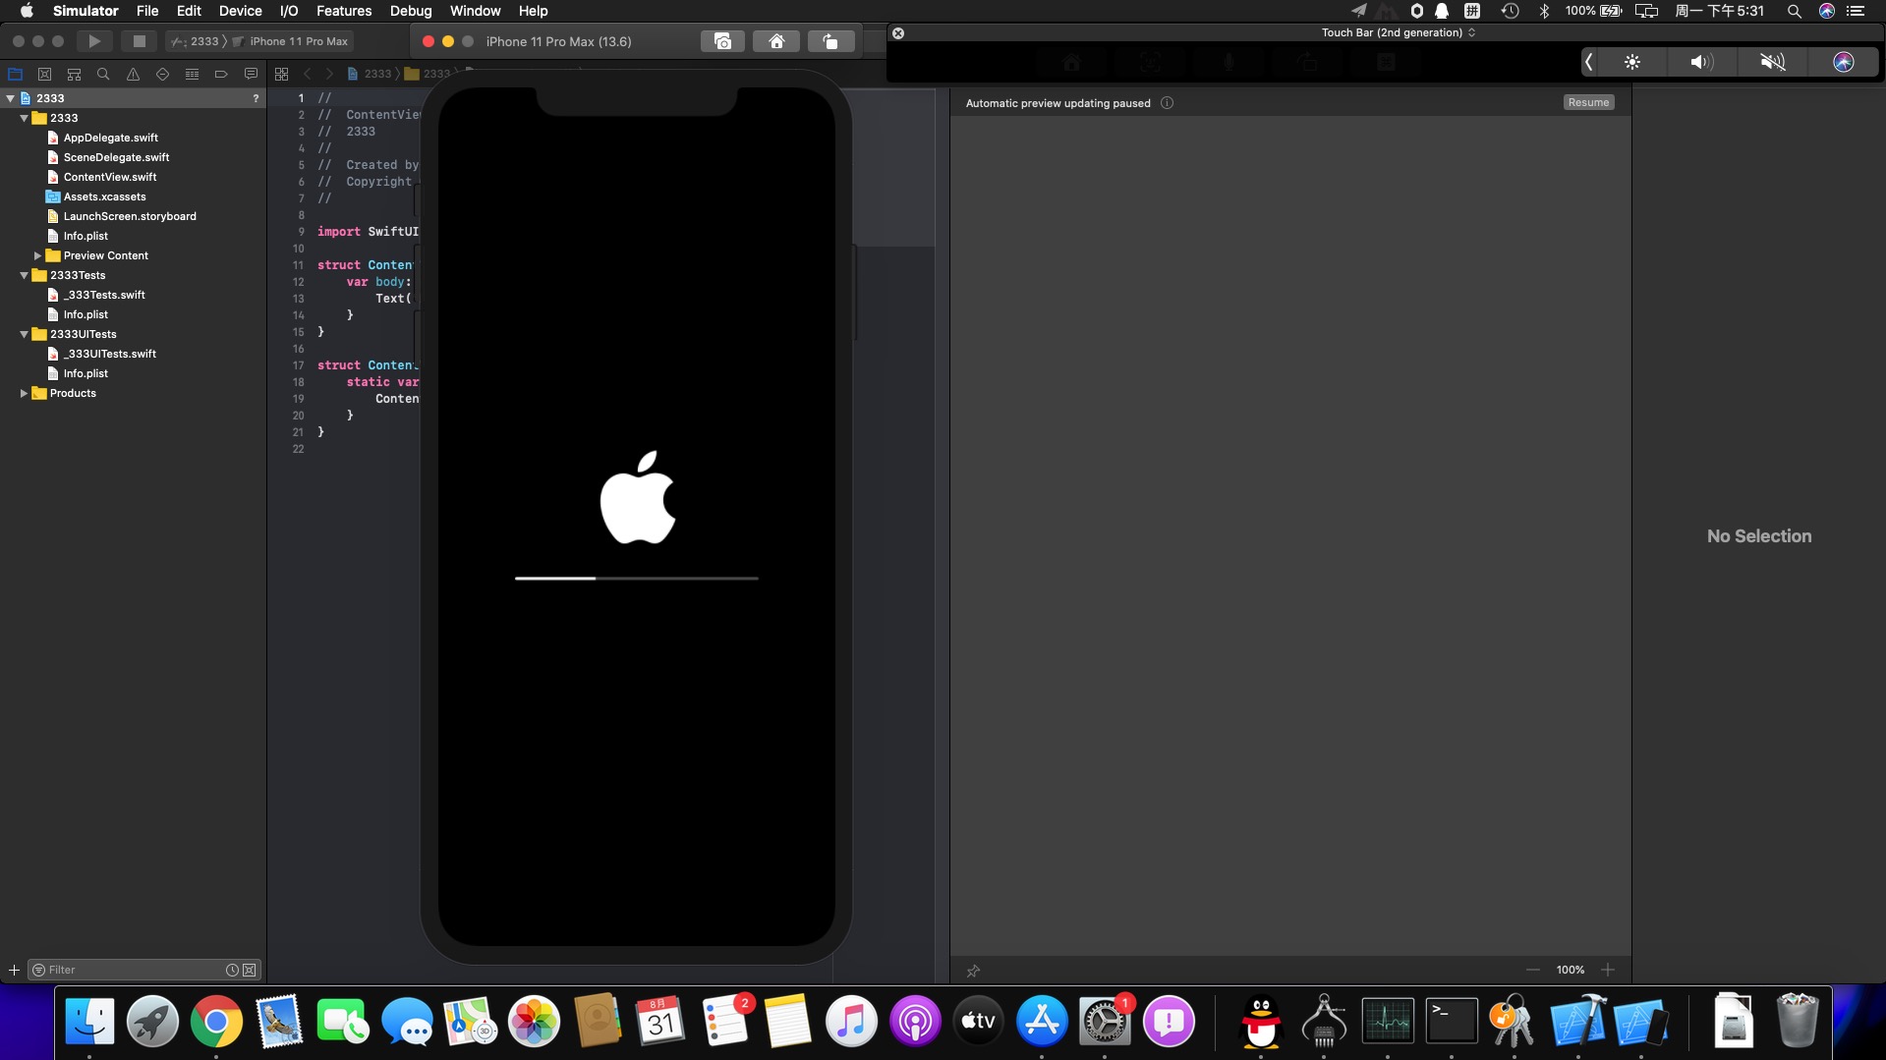Select Assets.xcassets in navigator
This screenshot has width=1886, height=1060.
(104, 196)
